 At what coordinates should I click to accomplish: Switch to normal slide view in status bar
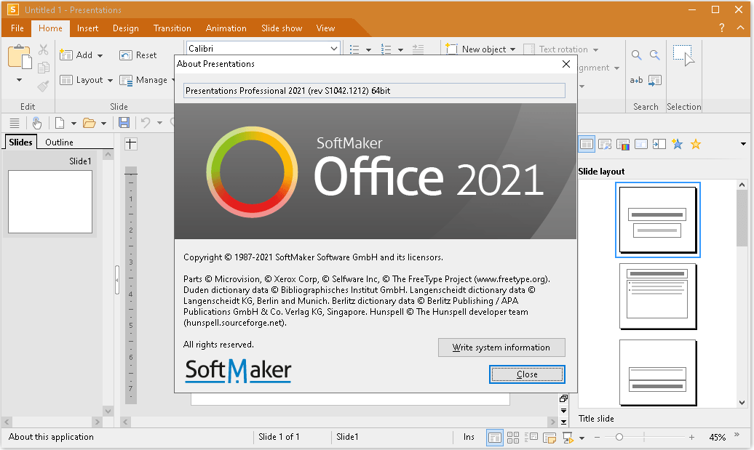[x=495, y=437]
